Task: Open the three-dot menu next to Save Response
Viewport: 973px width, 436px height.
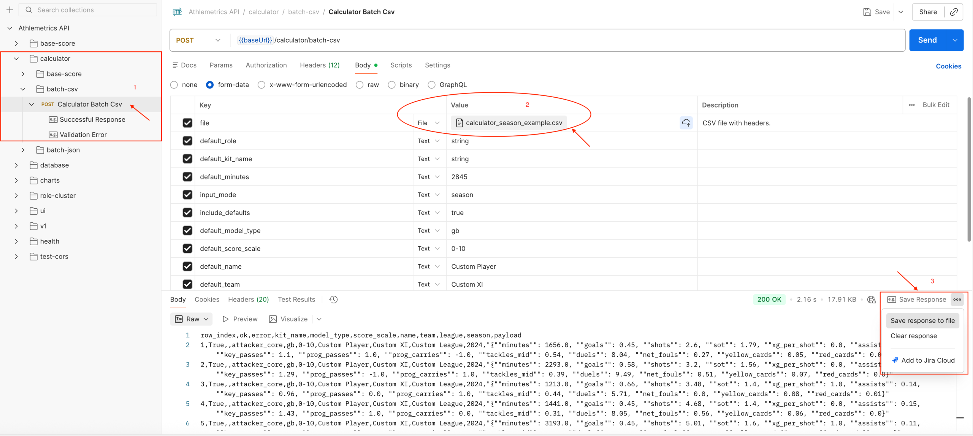Action: tap(957, 299)
